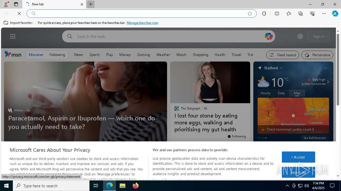
Task: Open Task View on the taskbar
Action: point(96,186)
